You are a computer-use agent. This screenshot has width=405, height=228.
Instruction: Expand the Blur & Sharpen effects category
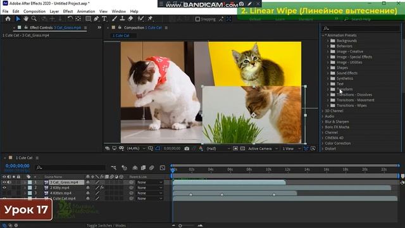coord(323,122)
